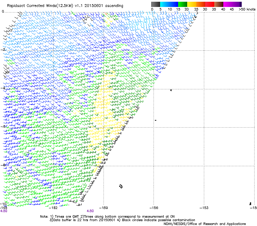The width and height of the screenshot is (257, 226).
Task: Click the '15' label under the color bar
Action: [x=178, y=9]
